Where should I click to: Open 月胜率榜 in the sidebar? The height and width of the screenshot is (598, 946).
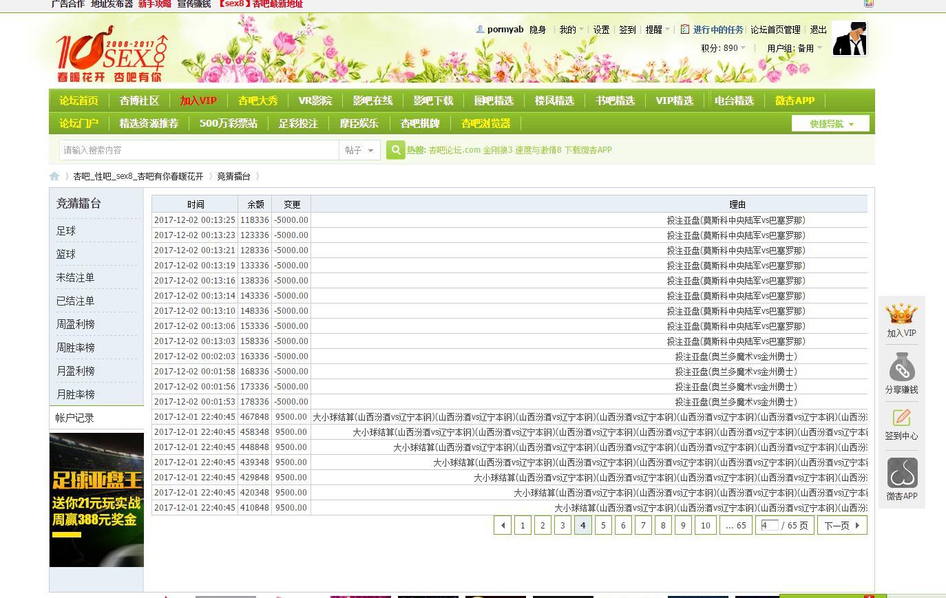point(76,395)
